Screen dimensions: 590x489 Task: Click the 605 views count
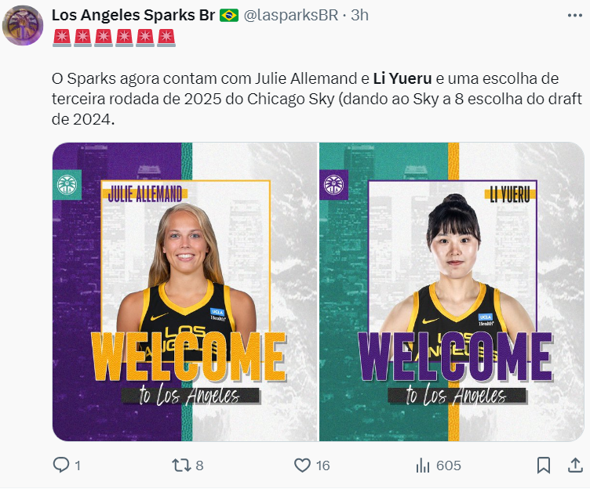449,465
